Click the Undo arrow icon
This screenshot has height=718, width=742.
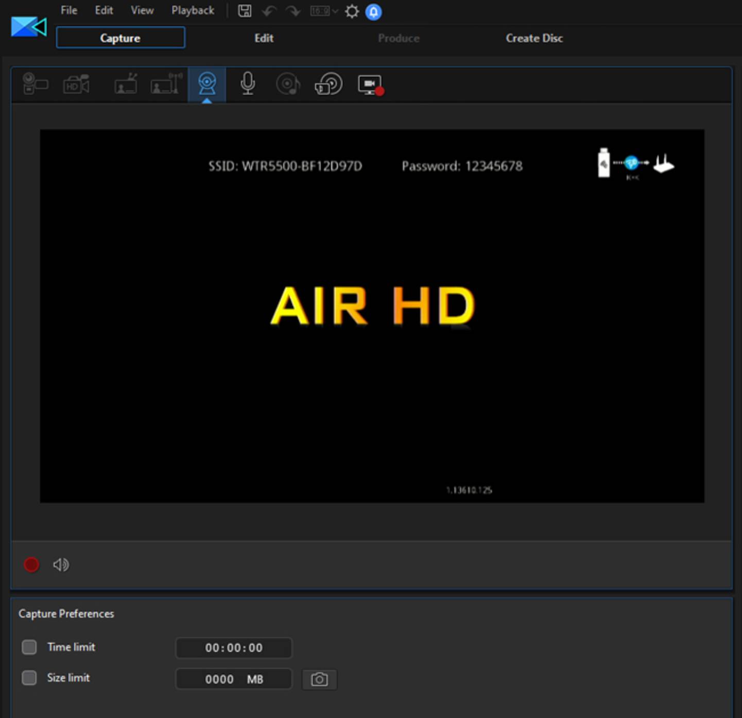tap(269, 11)
